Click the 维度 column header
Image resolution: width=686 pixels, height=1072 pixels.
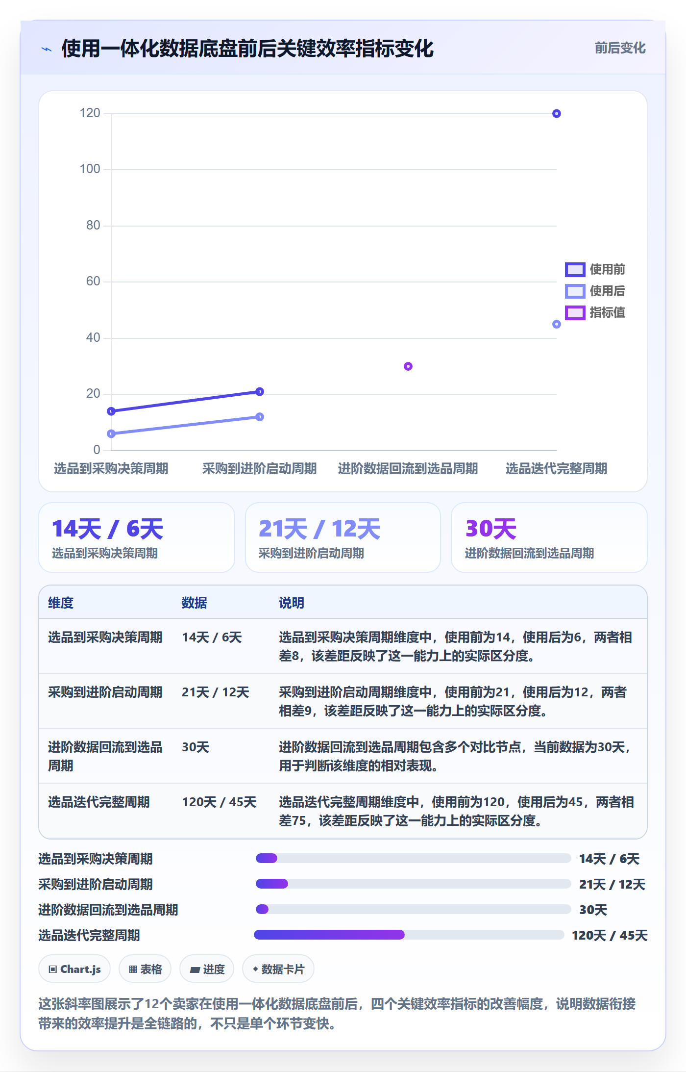pos(61,603)
